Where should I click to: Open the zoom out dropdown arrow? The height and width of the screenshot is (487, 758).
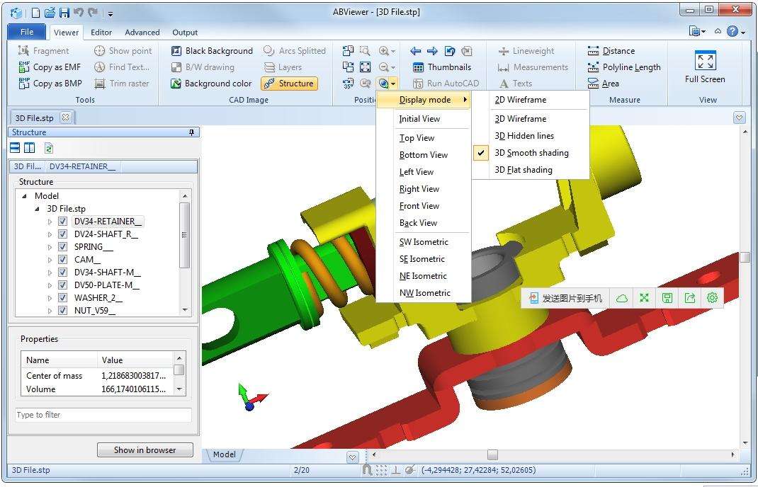coord(393,67)
